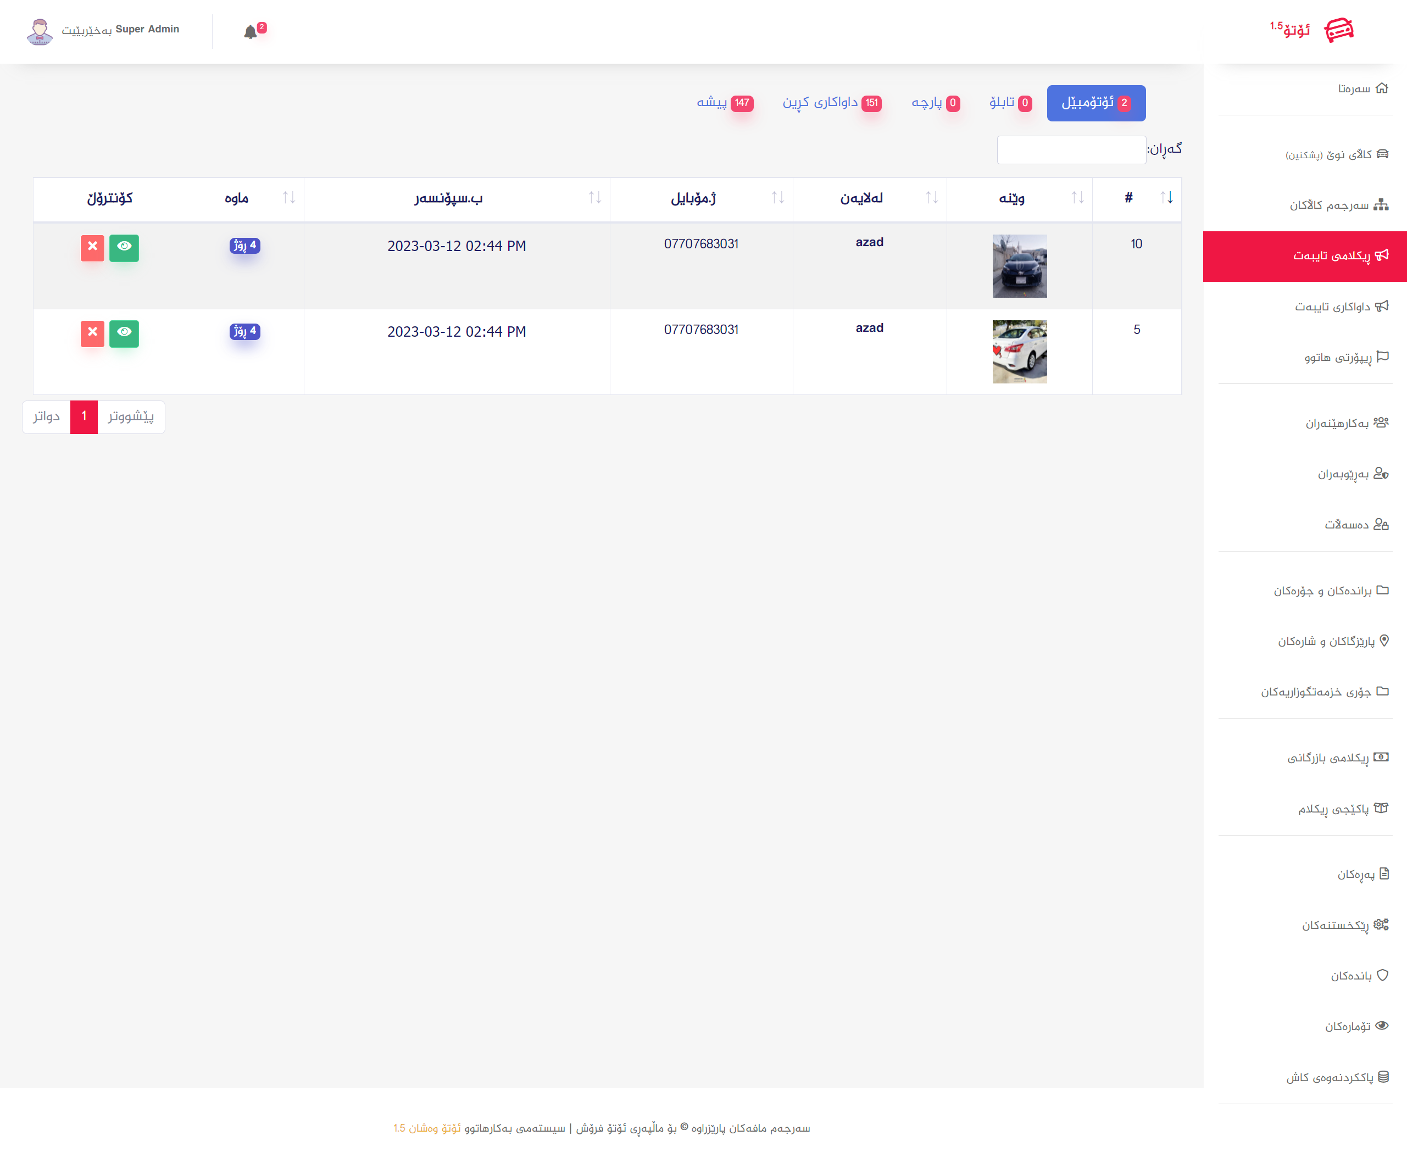
Task: Click the azad link in first row
Action: [869, 242]
